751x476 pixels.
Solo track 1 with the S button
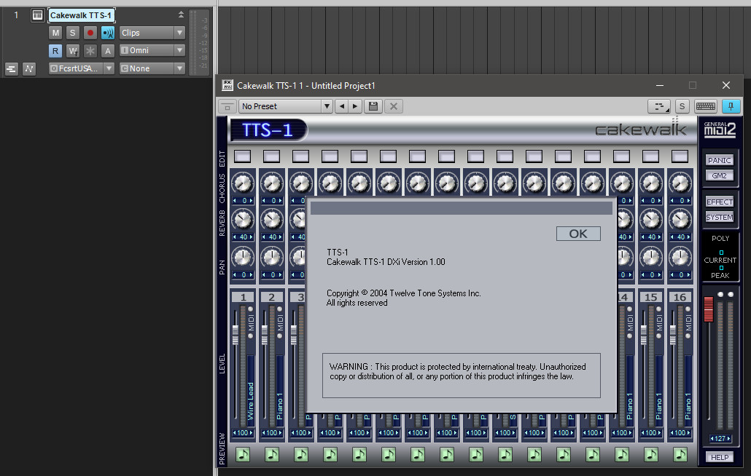(x=72, y=33)
